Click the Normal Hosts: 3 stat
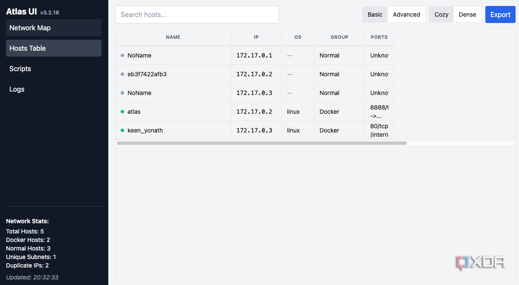 pyautogui.click(x=28, y=248)
